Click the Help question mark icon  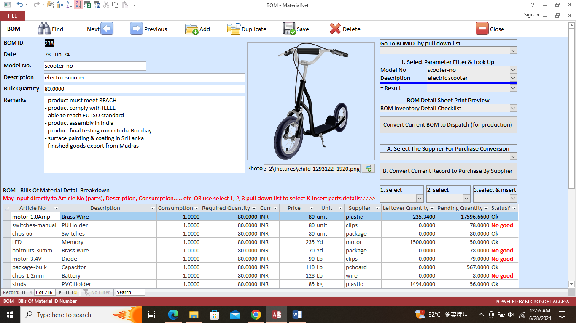[x=533, y=5]
